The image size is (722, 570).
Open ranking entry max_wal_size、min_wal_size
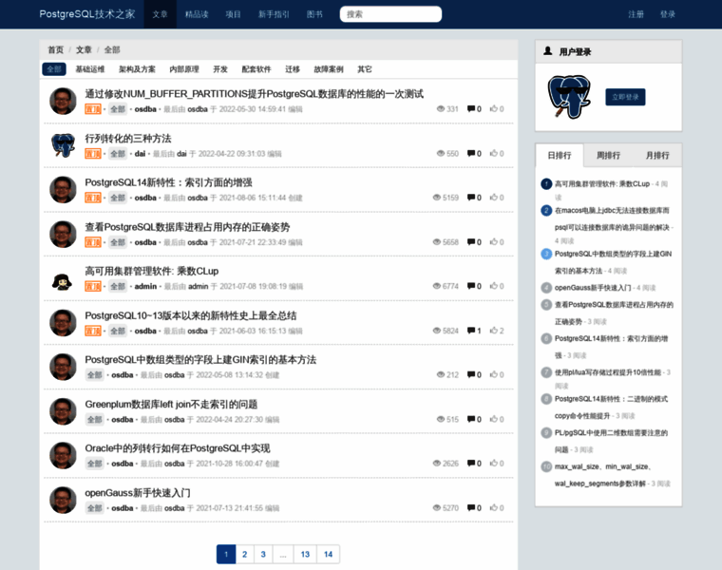(x=602, y=475)
